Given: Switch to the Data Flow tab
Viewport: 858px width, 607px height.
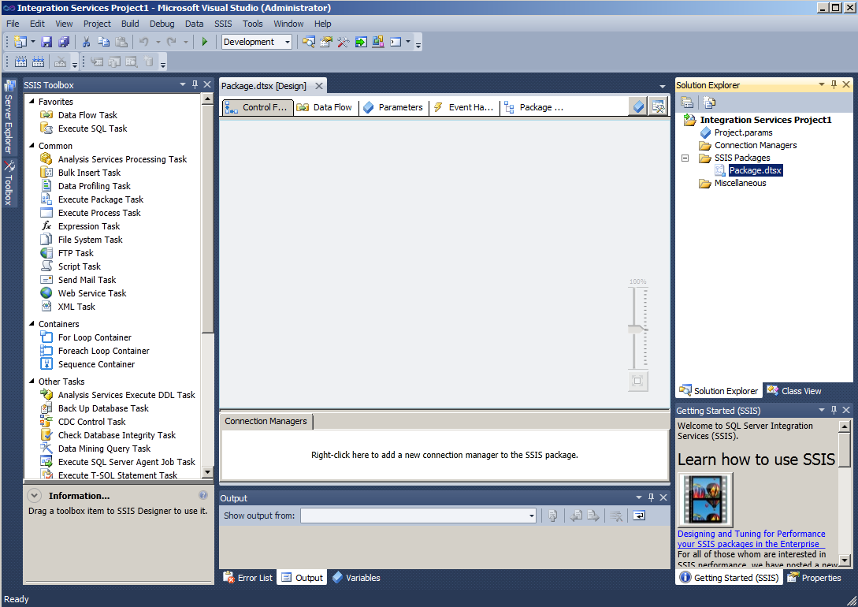Looking at the screenshot, I should tap(325, 107).
